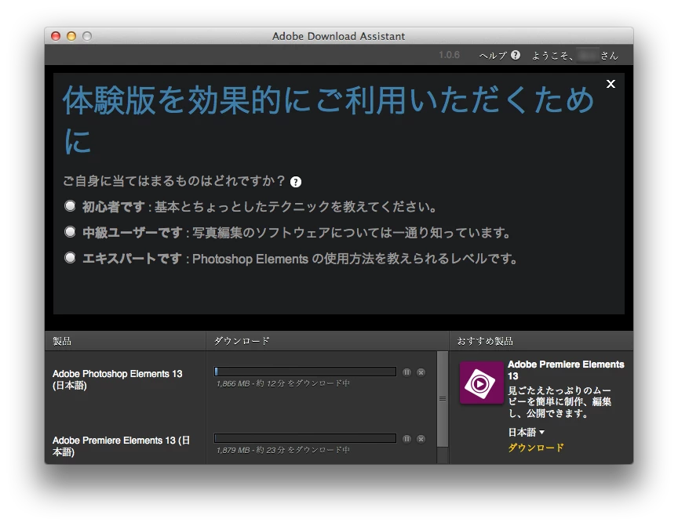
Task: Pause the Photoshop Elements 13 download
Action: [407, 372]
